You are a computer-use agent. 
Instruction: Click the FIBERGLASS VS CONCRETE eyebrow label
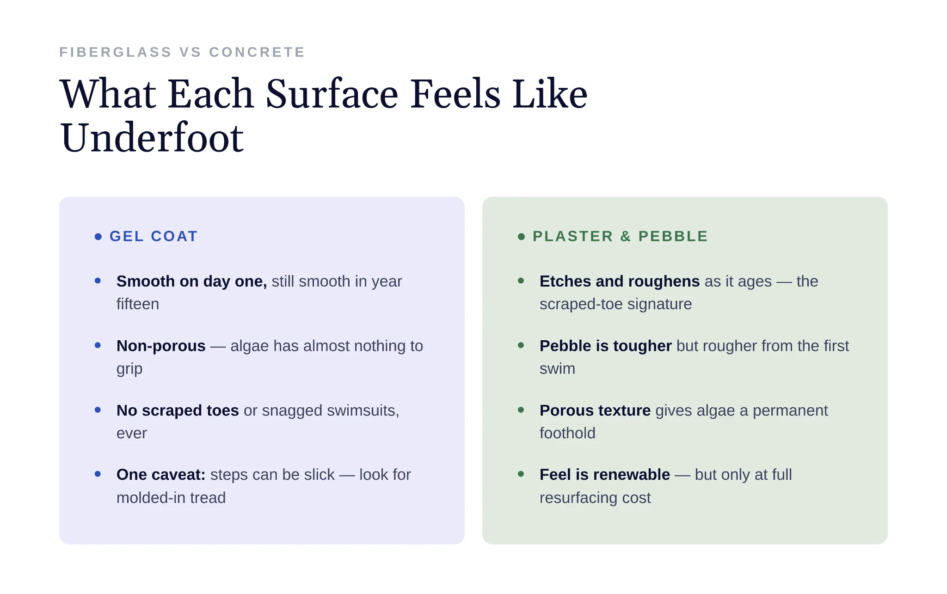182,52
